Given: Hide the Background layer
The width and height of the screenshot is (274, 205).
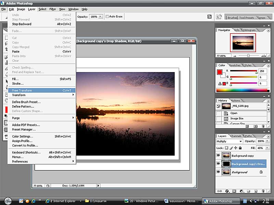Looking at the screenshot, I should click(x=218, y=172).
